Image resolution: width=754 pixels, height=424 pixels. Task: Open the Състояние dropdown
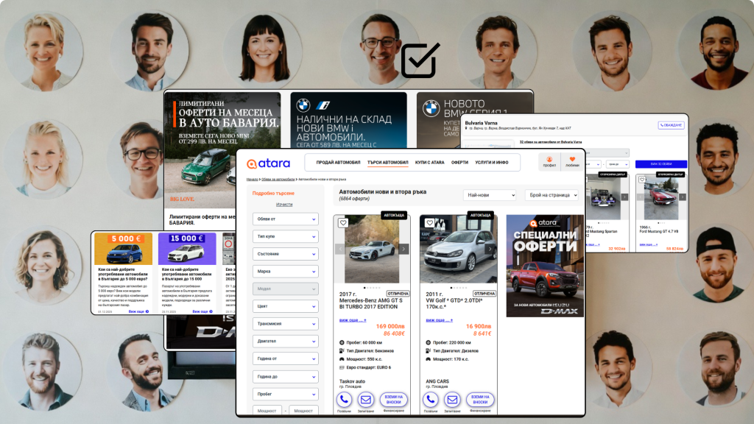286,254
